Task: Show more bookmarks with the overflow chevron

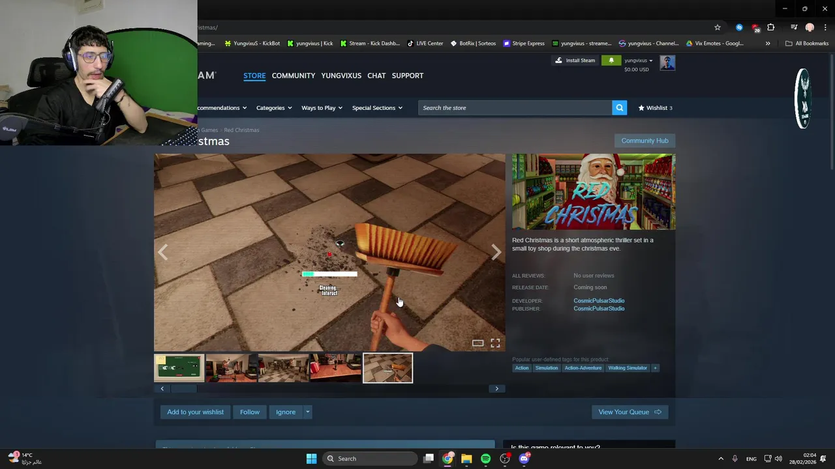Action: [x=768, y=44]
